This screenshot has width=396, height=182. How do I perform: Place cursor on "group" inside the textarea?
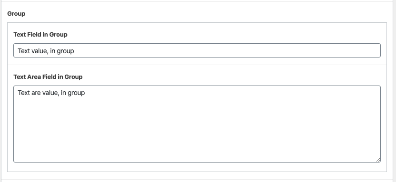click(76, 93)
